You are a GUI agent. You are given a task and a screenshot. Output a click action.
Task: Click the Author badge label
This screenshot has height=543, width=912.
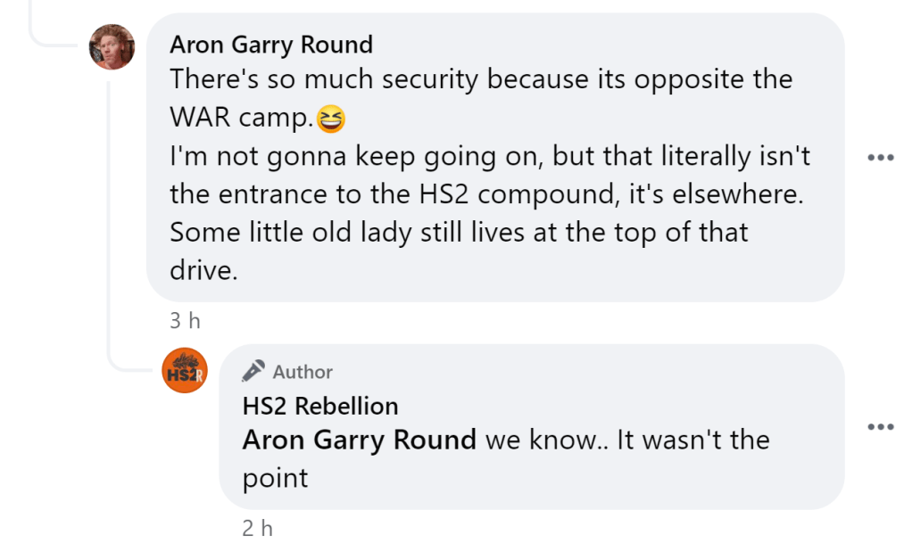[303, 372]
